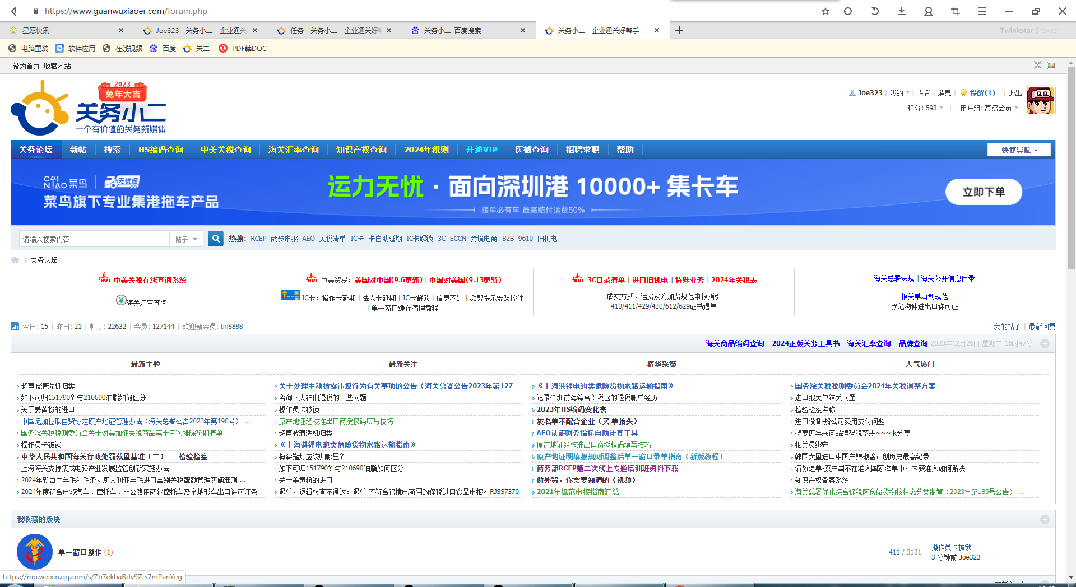Click the page scrollbar down arrow
The width and height of the screenshot is (1076, 587).
click(x=1071, y=577)
